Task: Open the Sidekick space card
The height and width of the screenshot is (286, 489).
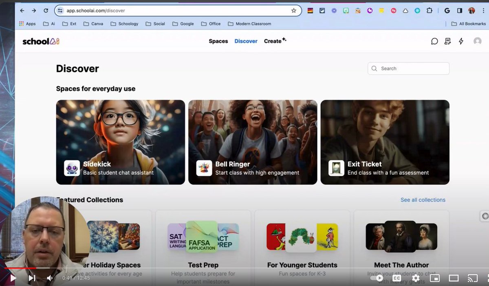Action: coord(121,142)
